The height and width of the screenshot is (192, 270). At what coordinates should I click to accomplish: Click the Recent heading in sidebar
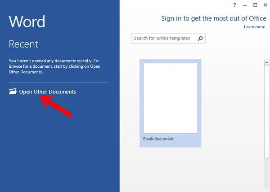click(23, 44)
